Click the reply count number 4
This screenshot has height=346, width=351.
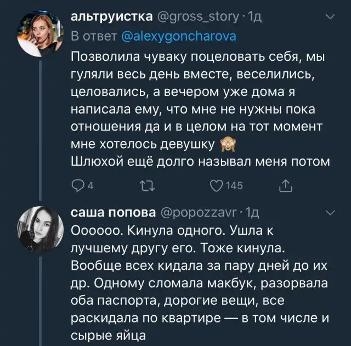click(x=89, y=186)
